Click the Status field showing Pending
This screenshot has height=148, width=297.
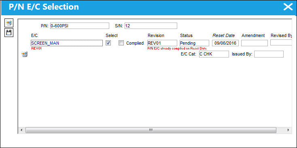point(194,43)
